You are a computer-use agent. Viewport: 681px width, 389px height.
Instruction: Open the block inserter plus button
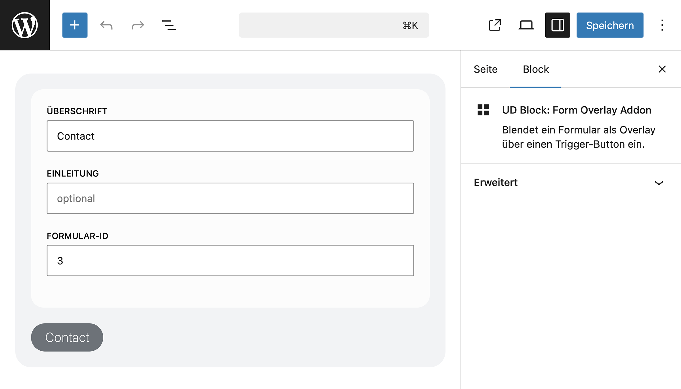tap(75, 25)
